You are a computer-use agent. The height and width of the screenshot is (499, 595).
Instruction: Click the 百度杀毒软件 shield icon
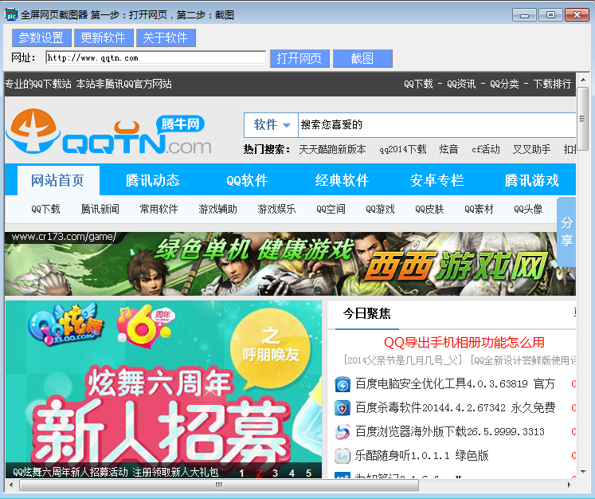[343, 408]
